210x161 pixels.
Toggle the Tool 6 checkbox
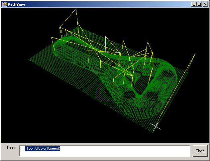click(x=23, y=148)
